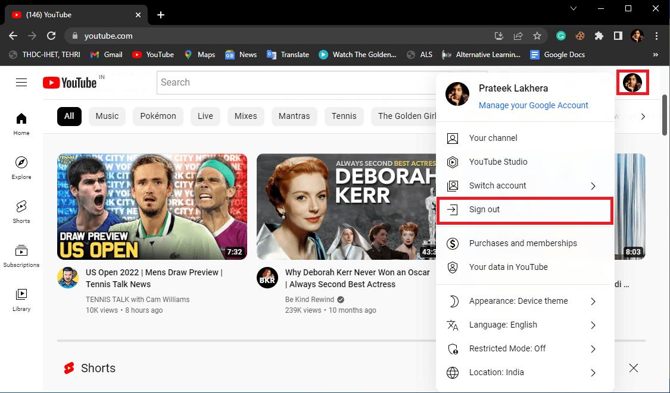Select the Pokémon filter chip
This screenshot has width=670, height=393.
158,116
